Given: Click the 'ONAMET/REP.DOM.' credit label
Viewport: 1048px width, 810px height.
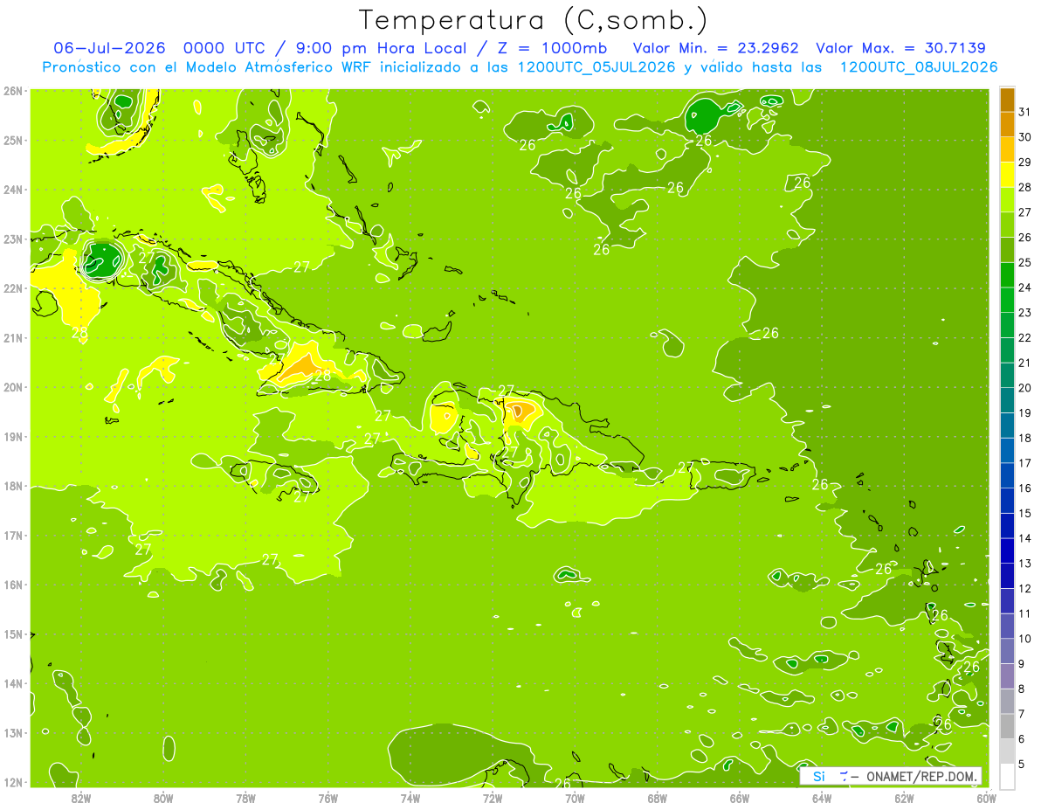Looking at the screenshot, I should (922, 777).
